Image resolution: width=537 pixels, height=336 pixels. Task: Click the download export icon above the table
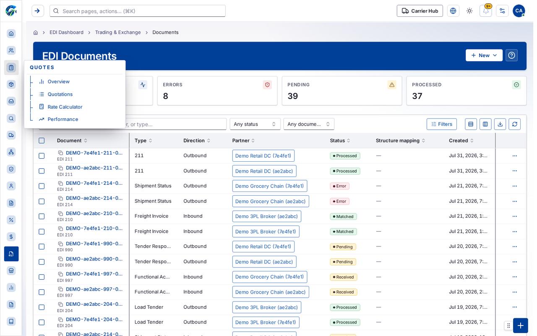(500, 124)
